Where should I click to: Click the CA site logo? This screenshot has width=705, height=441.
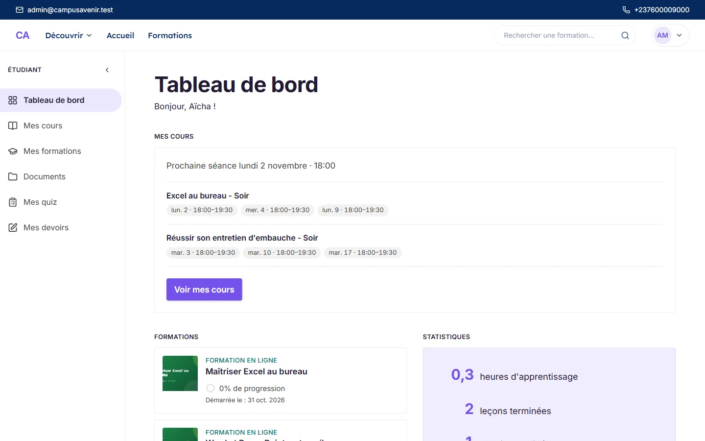[23, 35]
